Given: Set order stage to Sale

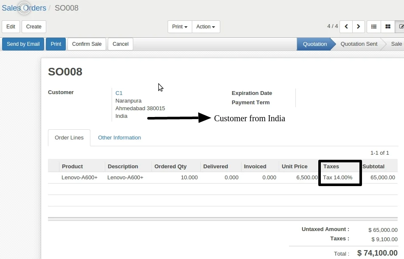Looking at the screenshot, I should pos(396,44).
